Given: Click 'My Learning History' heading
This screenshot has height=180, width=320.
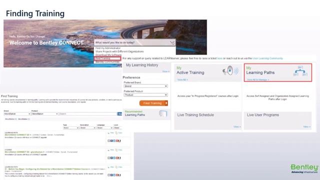Looking at the screenshot, I should tap(142, 65).
